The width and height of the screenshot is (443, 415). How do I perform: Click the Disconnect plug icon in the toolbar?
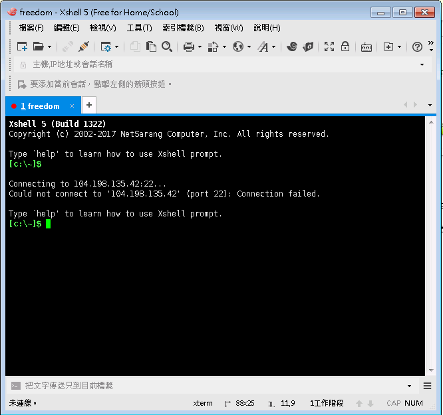(x=84, y=46)
